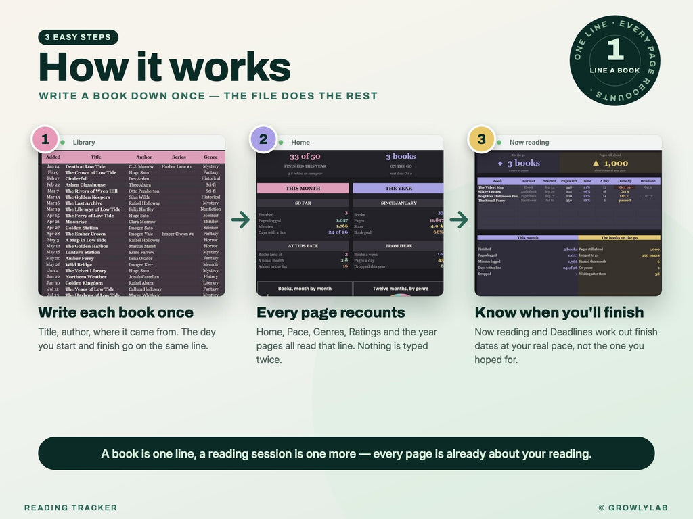Viewport: 693px width, 519px height.
Task: Click 'The Ember Crown' title cell
Action: (x=85, y=234)
